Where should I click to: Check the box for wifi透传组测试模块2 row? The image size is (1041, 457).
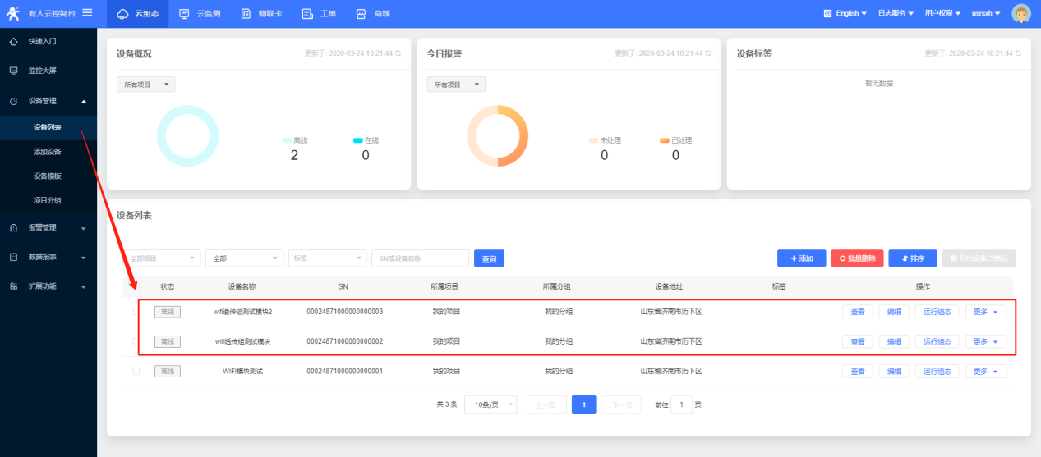pyautogui.click(x=136, y=312)
